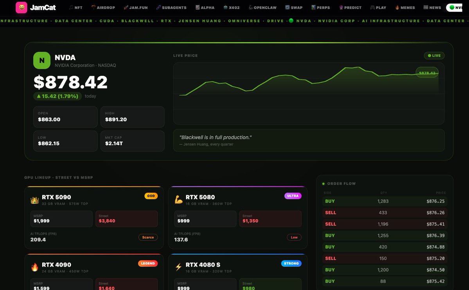
Task: Click RTX 5090 MSRP $1,999
Action: coord(61,219)
